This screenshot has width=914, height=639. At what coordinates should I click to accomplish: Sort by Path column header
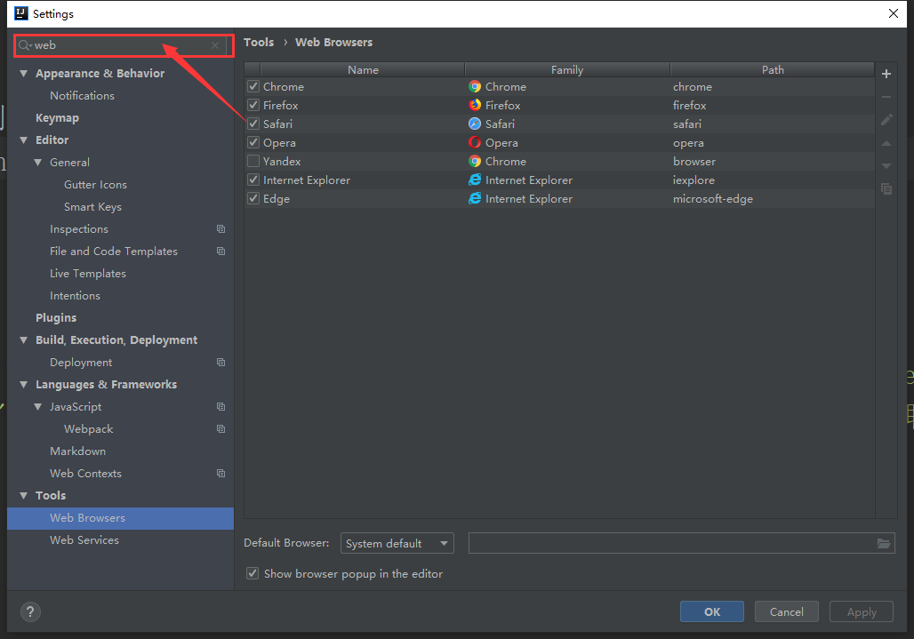[773, 70]
